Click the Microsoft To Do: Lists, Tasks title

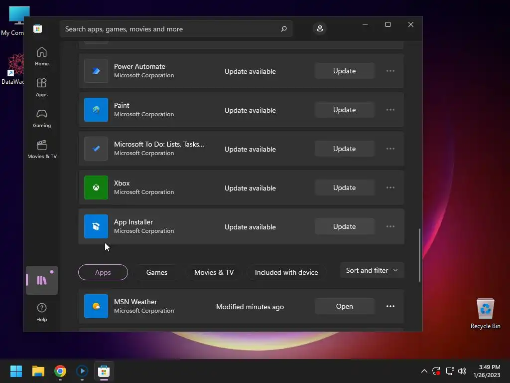coord(159,144)
